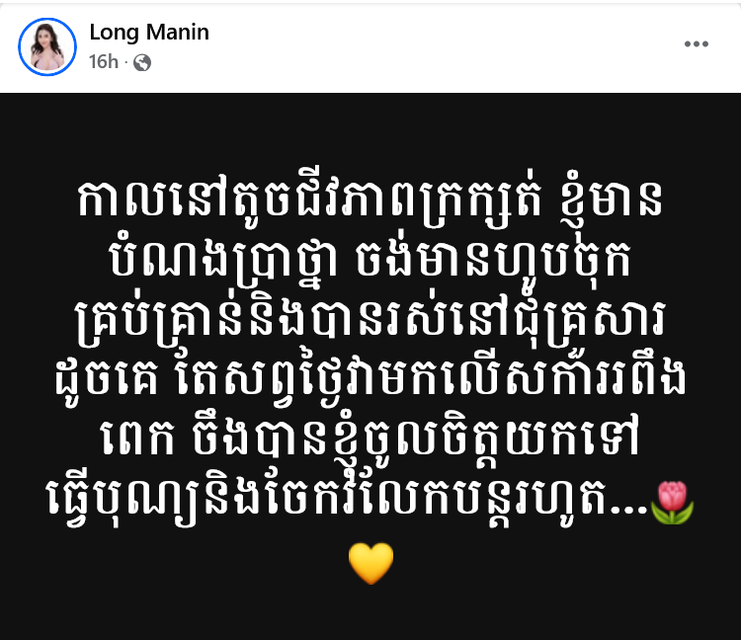Viewport: 741px width, 640px height.
Task: Click the word Manin in the author name
Action: [x=177, y=33]
